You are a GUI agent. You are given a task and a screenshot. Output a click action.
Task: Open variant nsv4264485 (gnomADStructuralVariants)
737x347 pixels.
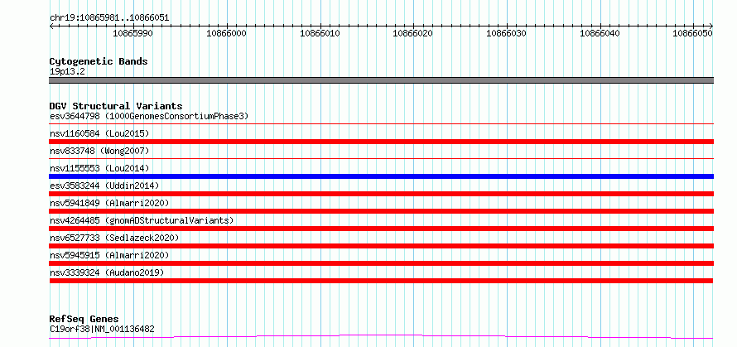tap(142, 220)
